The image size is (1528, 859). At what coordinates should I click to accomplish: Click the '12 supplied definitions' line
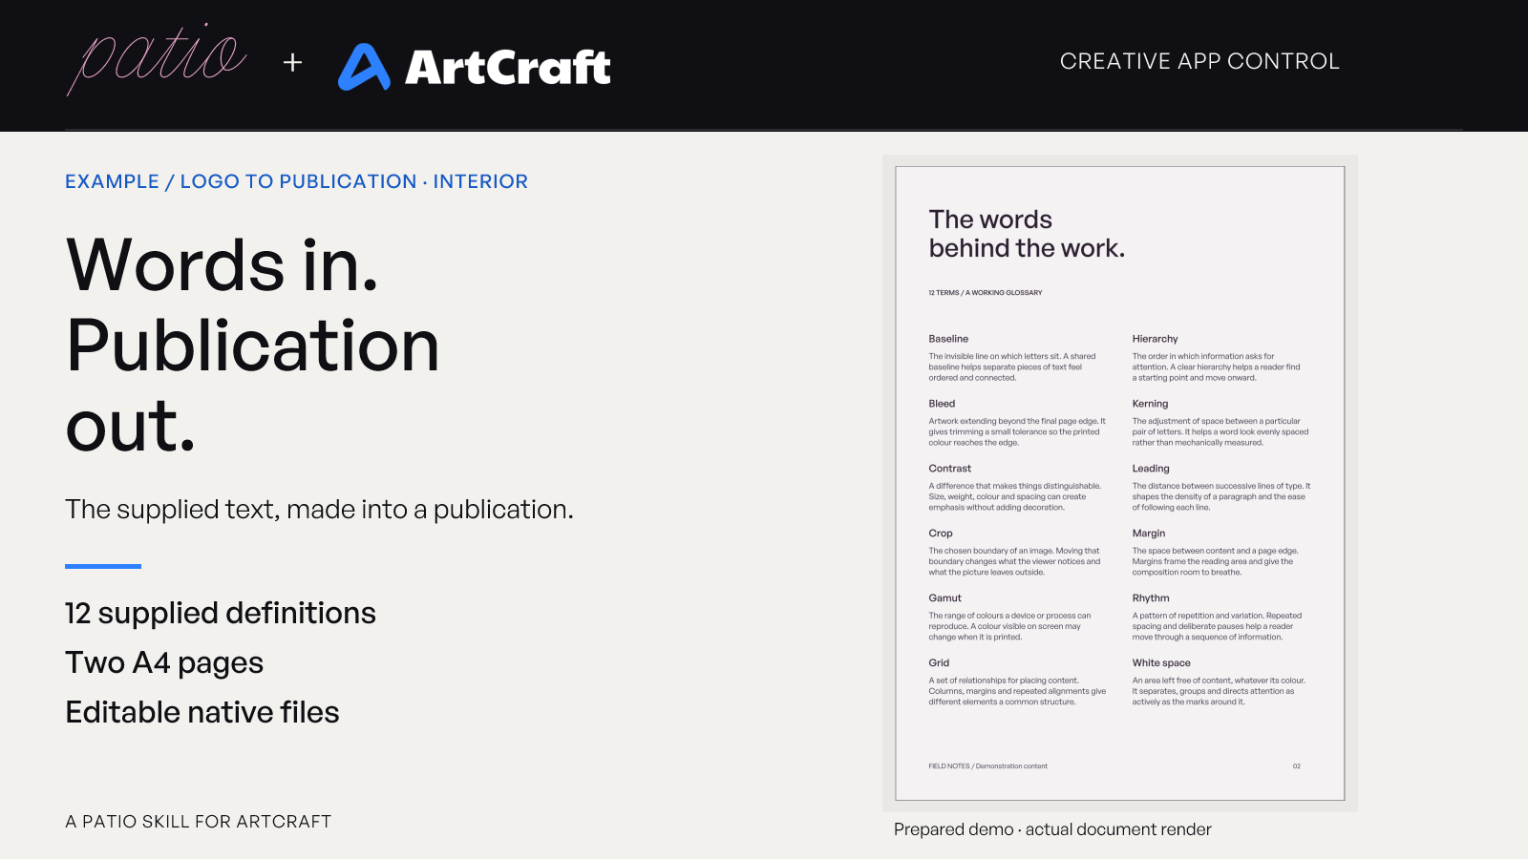click(221, 613)
